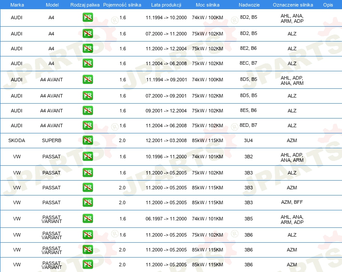Click the Lata produkcji column header
The image size is (342, 272).
tap(166, 5)
